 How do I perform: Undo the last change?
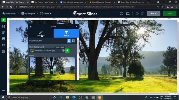point(137,14)
